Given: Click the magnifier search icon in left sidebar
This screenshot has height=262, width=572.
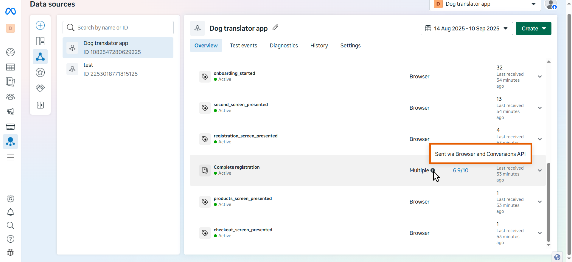Looking at the screenshot, I should [x=10, y=225].
